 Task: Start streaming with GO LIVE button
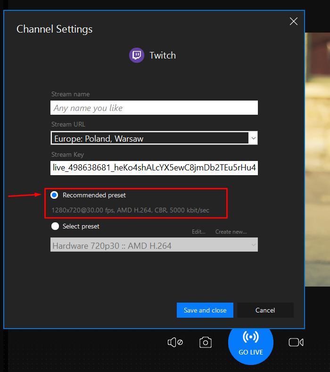tap(251, 342)
